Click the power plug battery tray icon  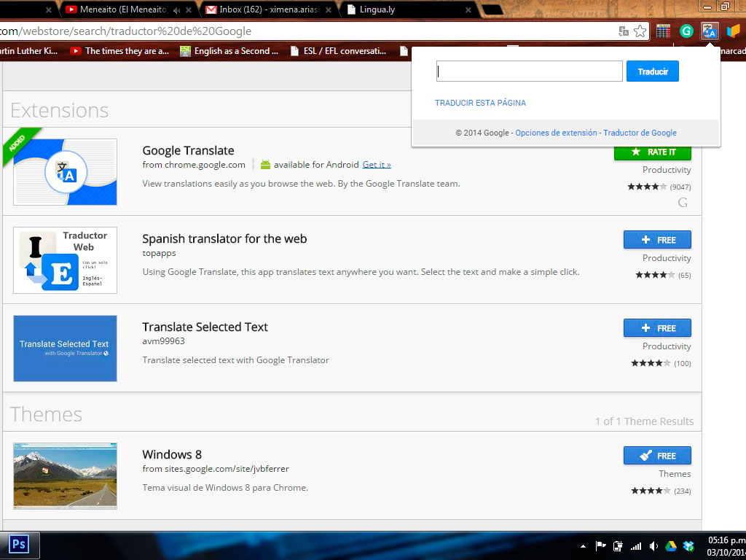coord(618,546)
